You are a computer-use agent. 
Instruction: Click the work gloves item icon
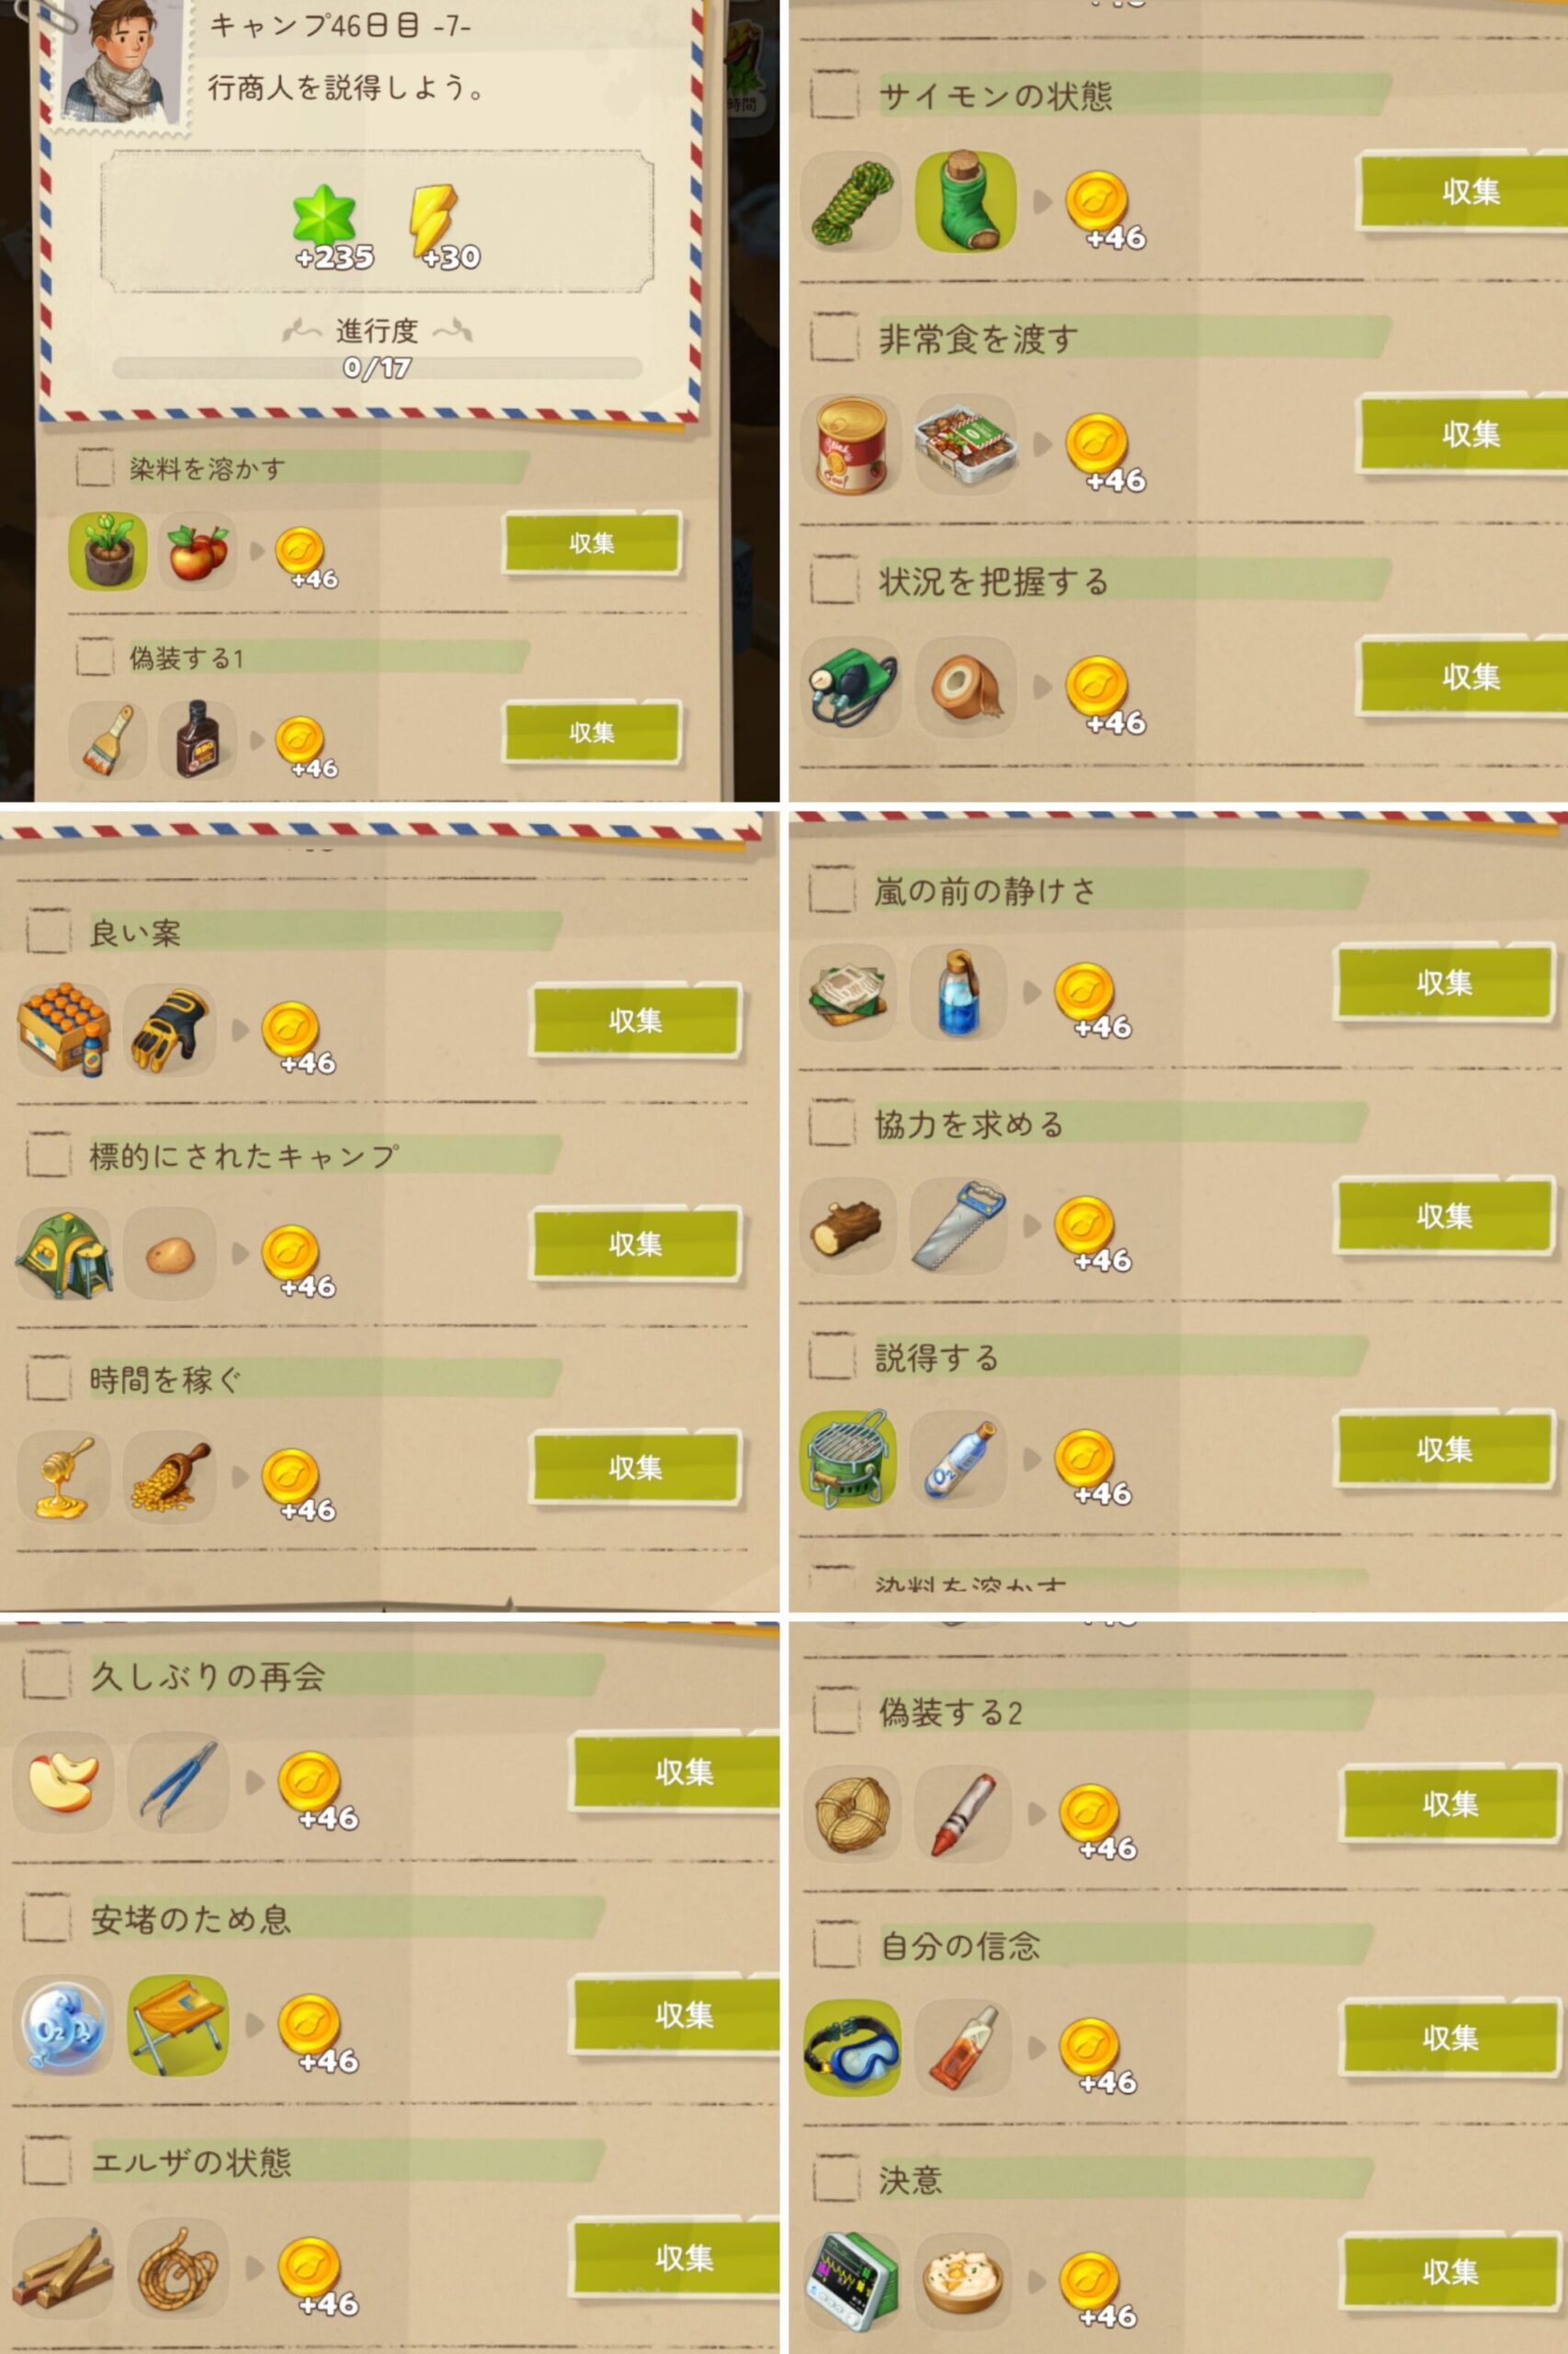170,1030
